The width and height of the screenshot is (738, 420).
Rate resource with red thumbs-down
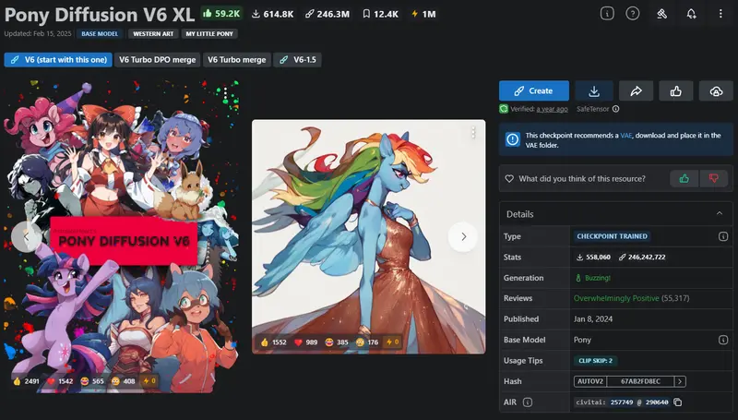point(713,178)
